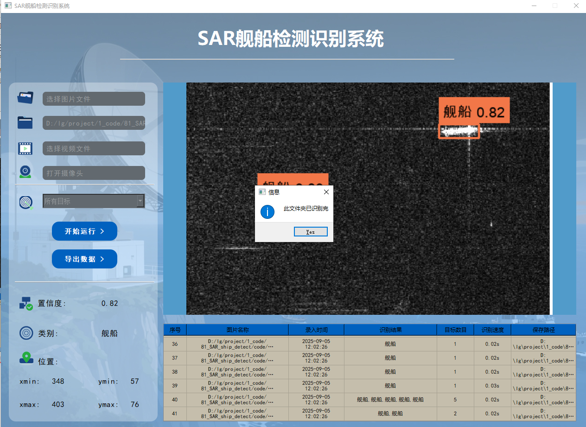Viewport: 586px width, 427px height.
Task: Click the folder path field D:/lg/project
Action: (94, 123)
